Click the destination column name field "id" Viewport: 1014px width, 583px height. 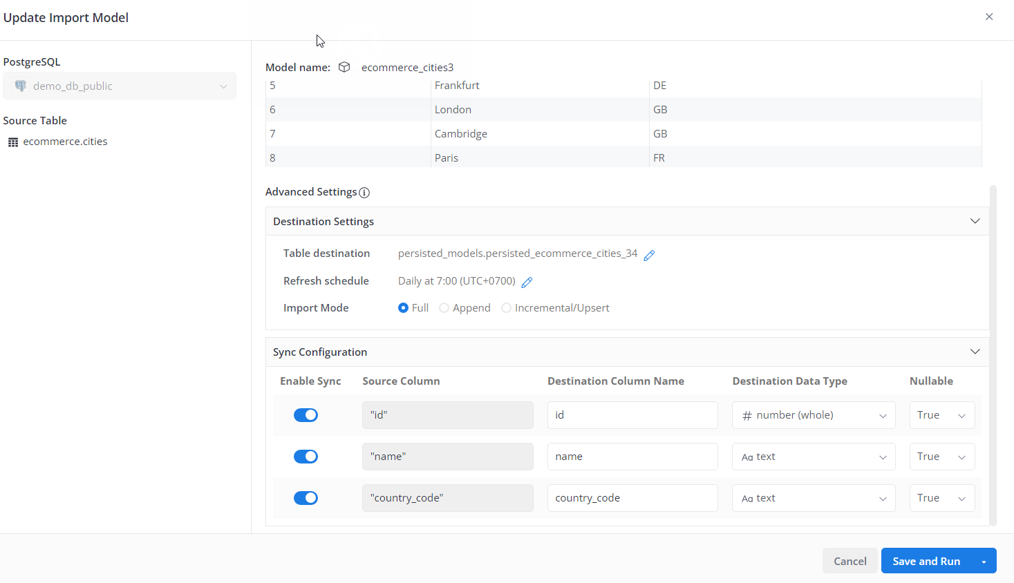[x=632, y=415]
